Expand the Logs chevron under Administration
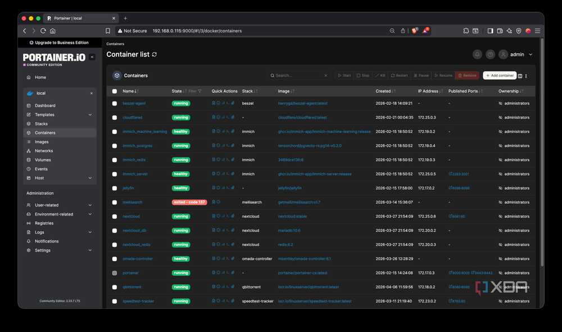The height and width of the screenshot is (332, 562). point(90,232)
